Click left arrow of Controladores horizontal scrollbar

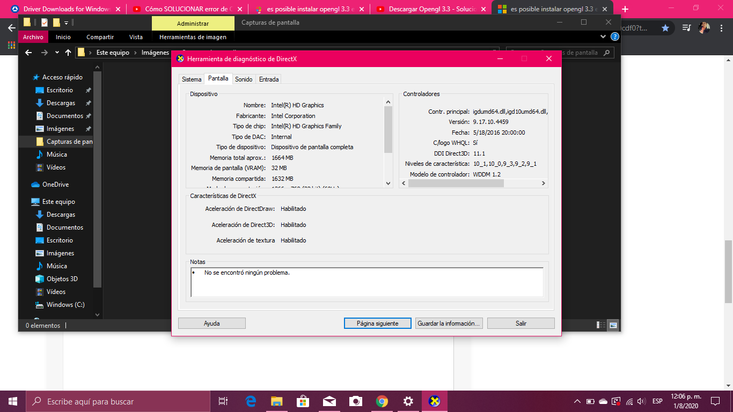(x=404, y=183)
